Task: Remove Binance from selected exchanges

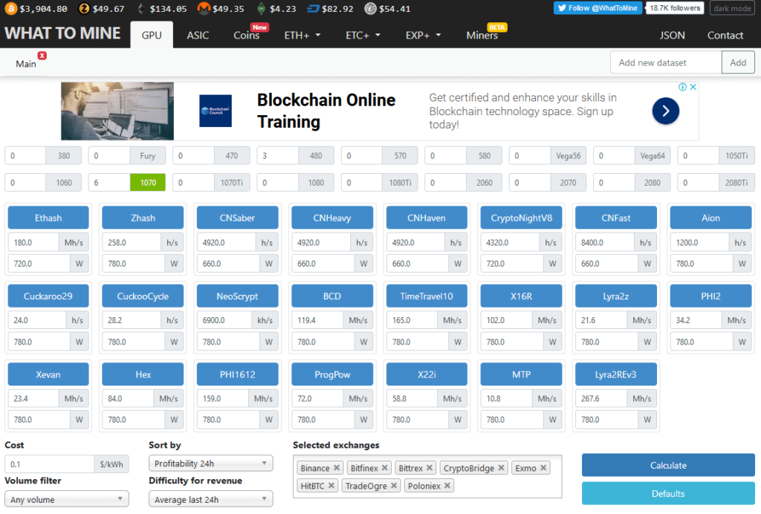Action: [x=337, y=468]
